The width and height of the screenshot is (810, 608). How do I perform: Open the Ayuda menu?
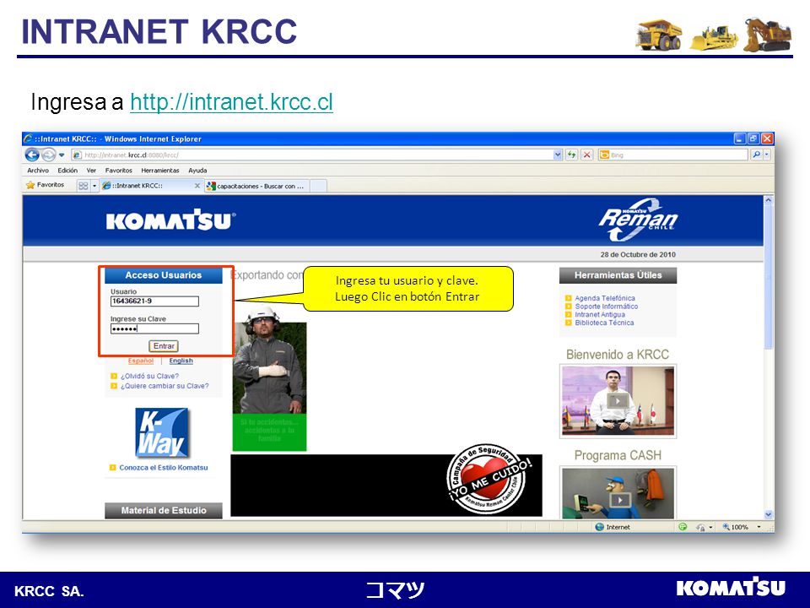197,170
